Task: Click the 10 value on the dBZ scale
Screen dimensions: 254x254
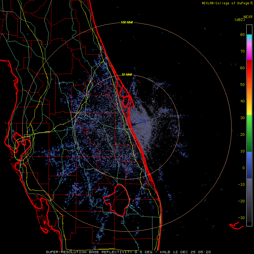Action: 242,151
